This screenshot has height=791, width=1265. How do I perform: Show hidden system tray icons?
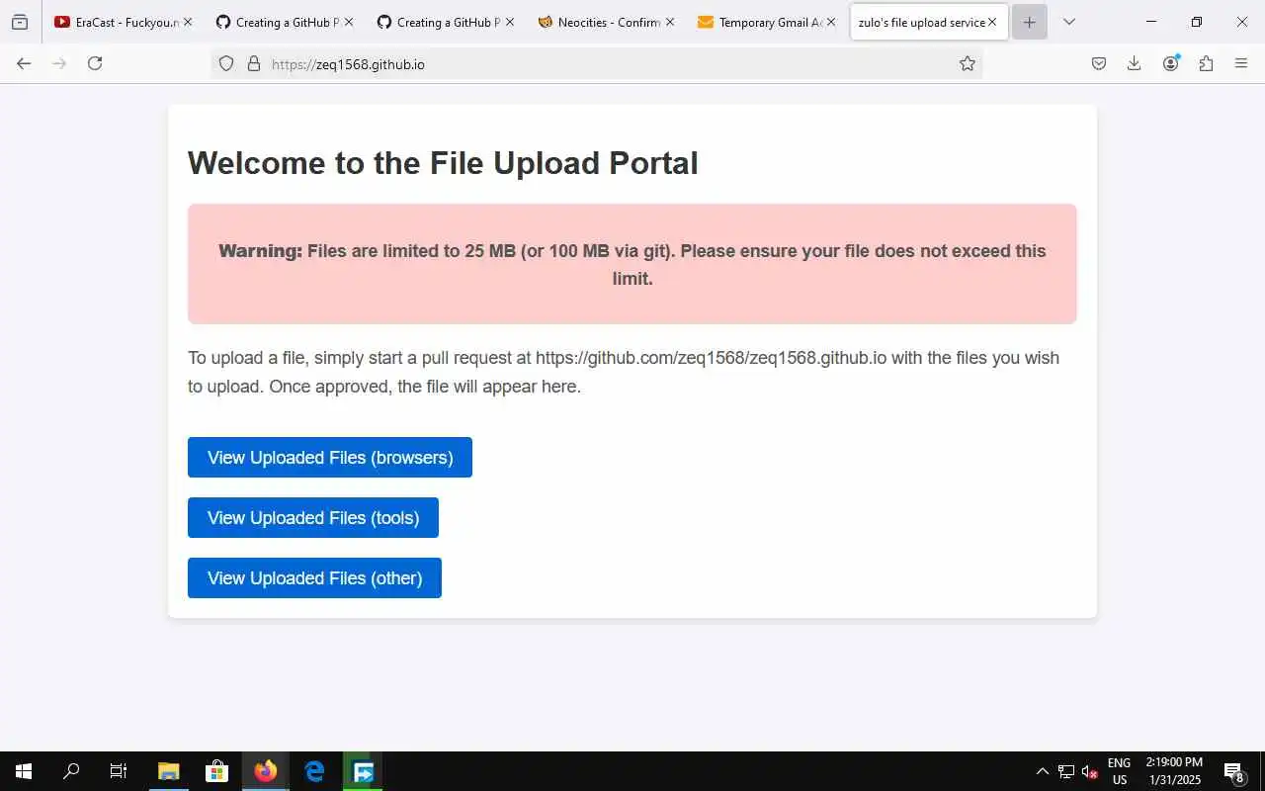click(1042, 771)
